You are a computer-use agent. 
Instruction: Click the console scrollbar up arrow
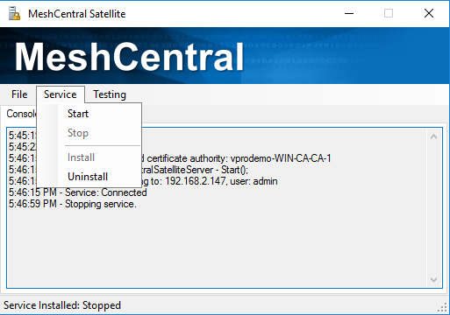[433, 136]
